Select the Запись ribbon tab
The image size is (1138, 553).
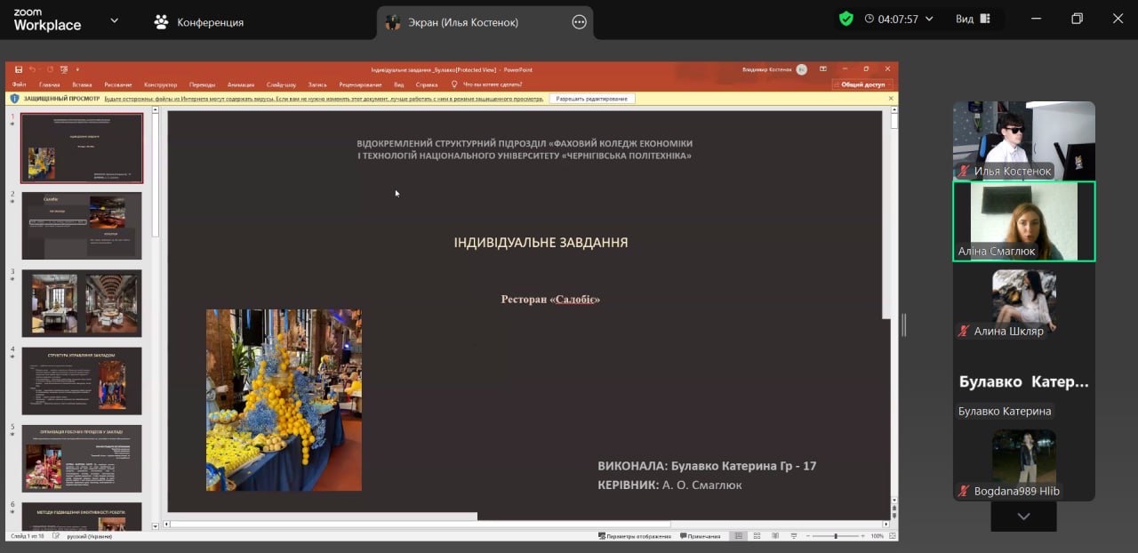point(317,84)
